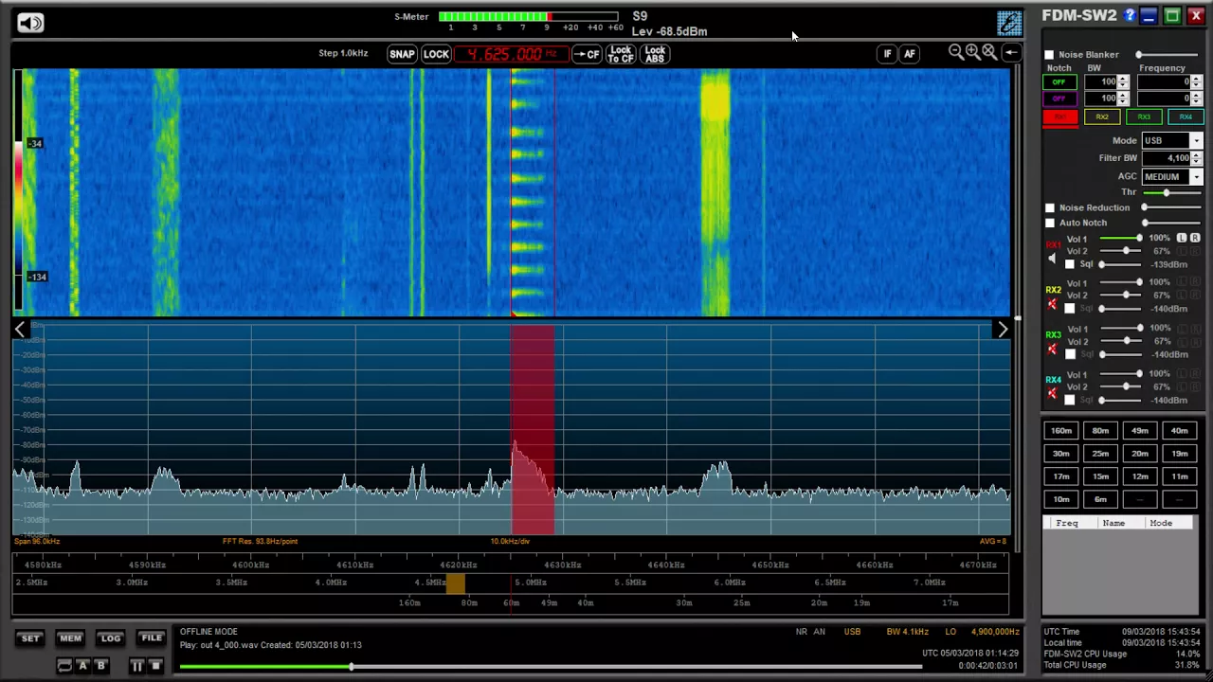Toggle RX1 right channel R button
Viewport: 1213px width, 682px height.
pos(1195,238)
